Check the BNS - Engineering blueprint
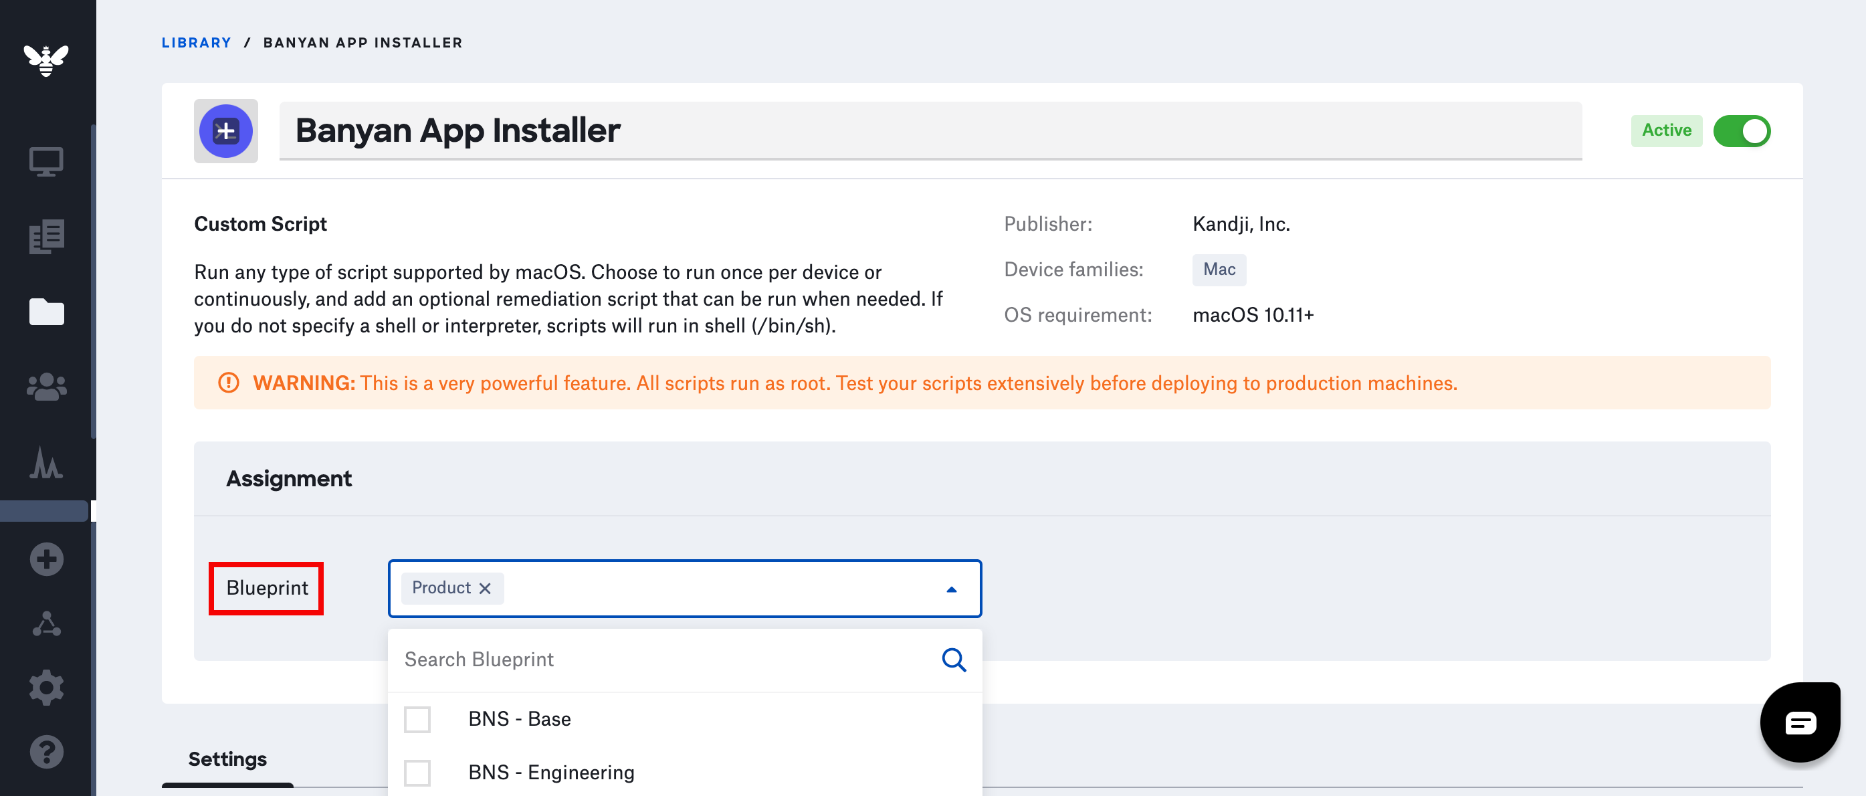1866x796 pixels. click(417, 772)
